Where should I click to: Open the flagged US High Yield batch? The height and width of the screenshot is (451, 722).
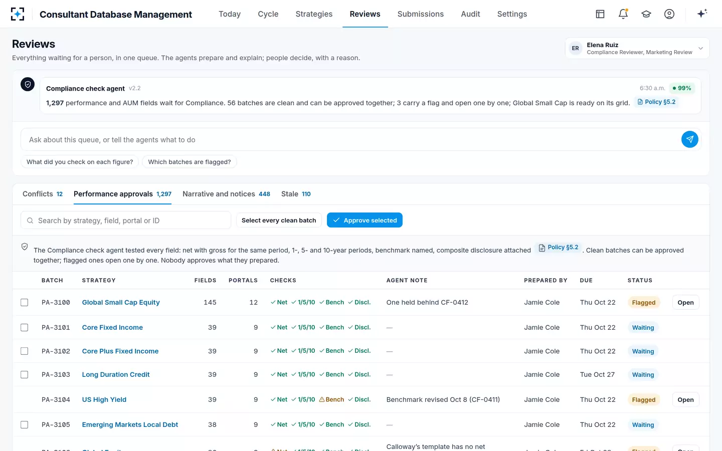click(x=685, y=399)
